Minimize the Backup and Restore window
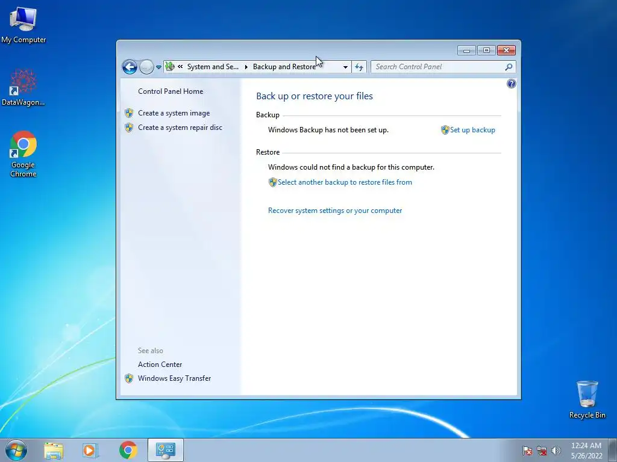 pos(467,51)
